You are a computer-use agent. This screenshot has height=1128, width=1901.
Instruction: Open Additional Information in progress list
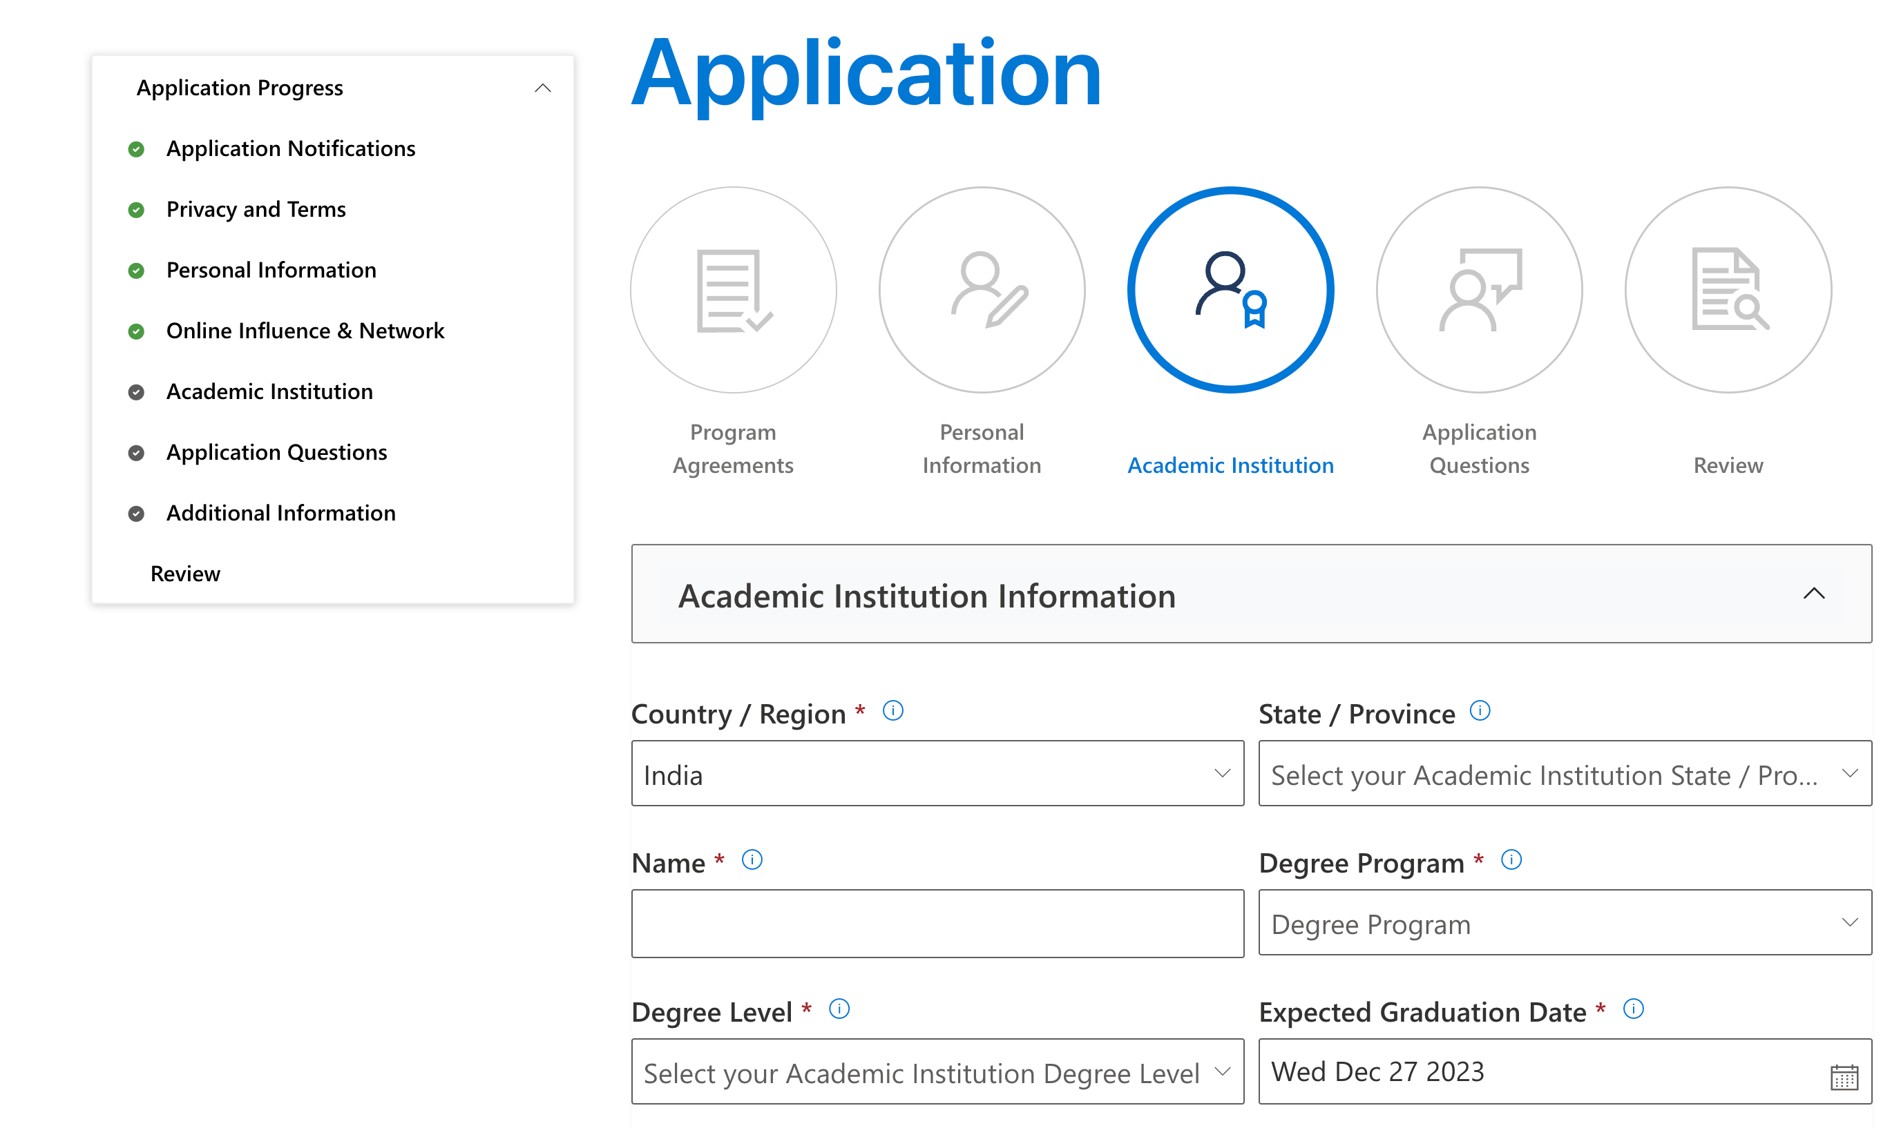(280, 513)
